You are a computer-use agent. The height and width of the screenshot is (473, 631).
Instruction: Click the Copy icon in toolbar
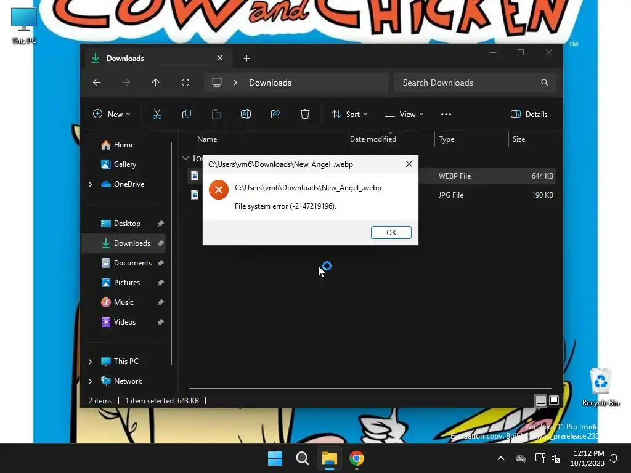186,114
